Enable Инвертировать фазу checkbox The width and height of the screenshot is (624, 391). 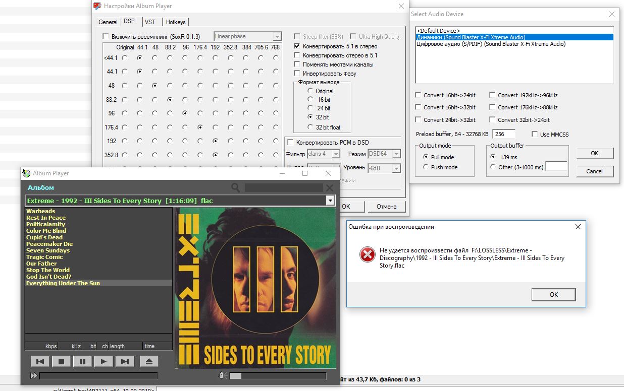pyautogui.click(x=297, y=74)
